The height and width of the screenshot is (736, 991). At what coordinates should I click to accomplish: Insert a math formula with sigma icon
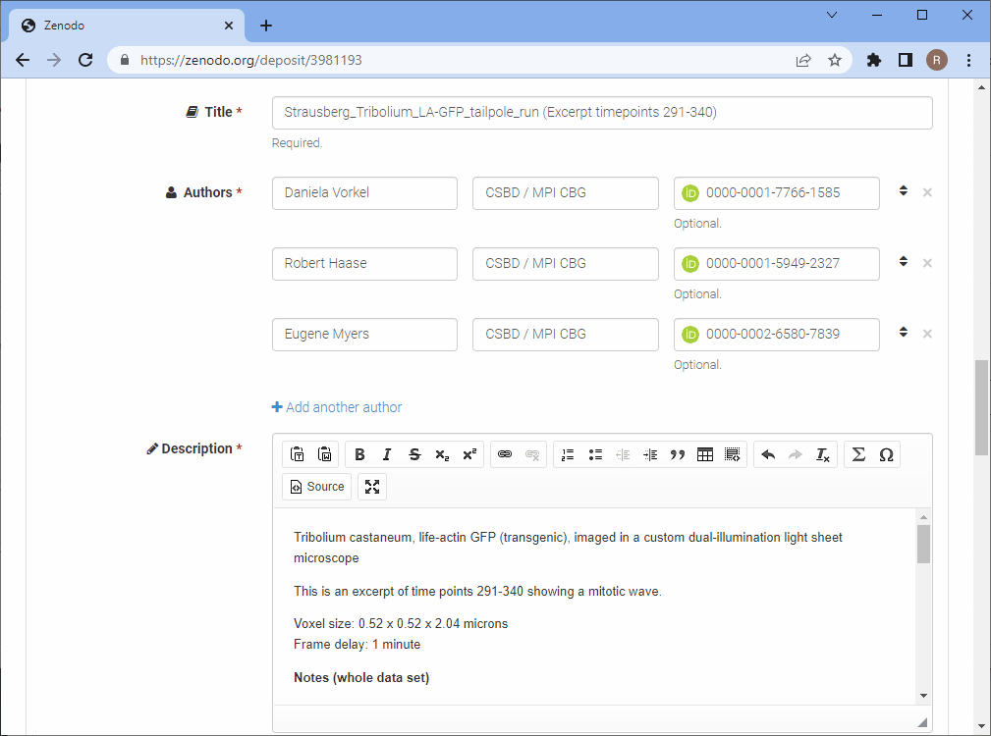point(858,454)
